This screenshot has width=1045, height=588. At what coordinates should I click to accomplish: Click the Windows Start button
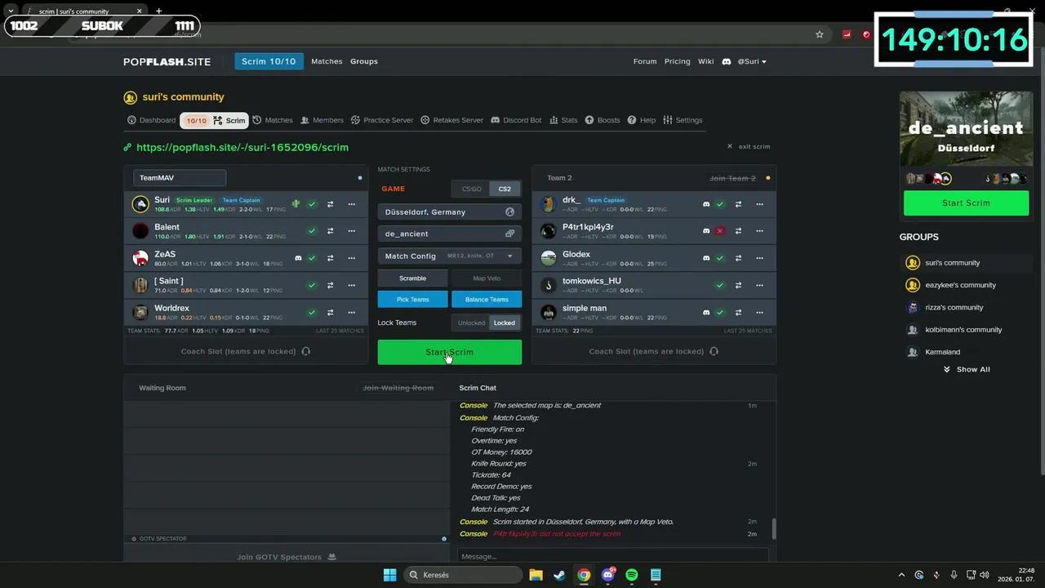(389, 575)
